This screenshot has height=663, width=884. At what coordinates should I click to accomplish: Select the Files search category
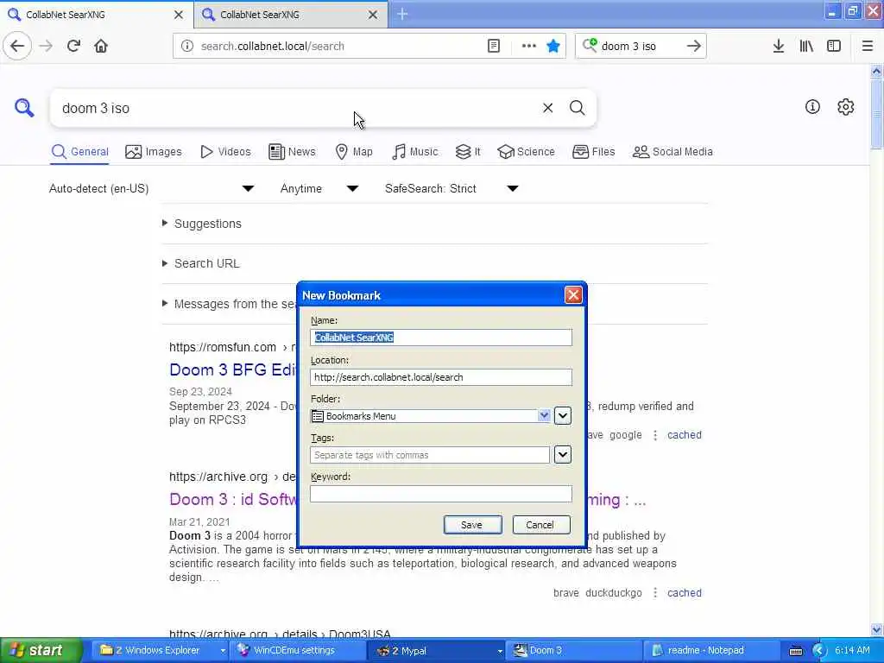pos(593,152)
